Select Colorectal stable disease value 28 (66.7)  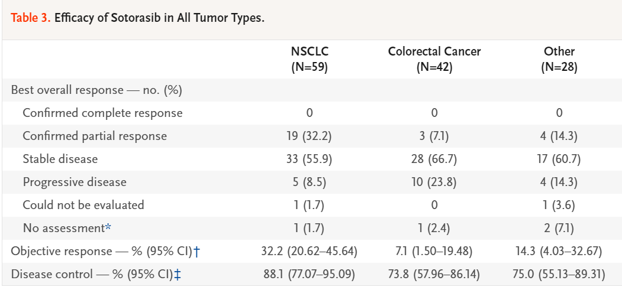(434, 159)
